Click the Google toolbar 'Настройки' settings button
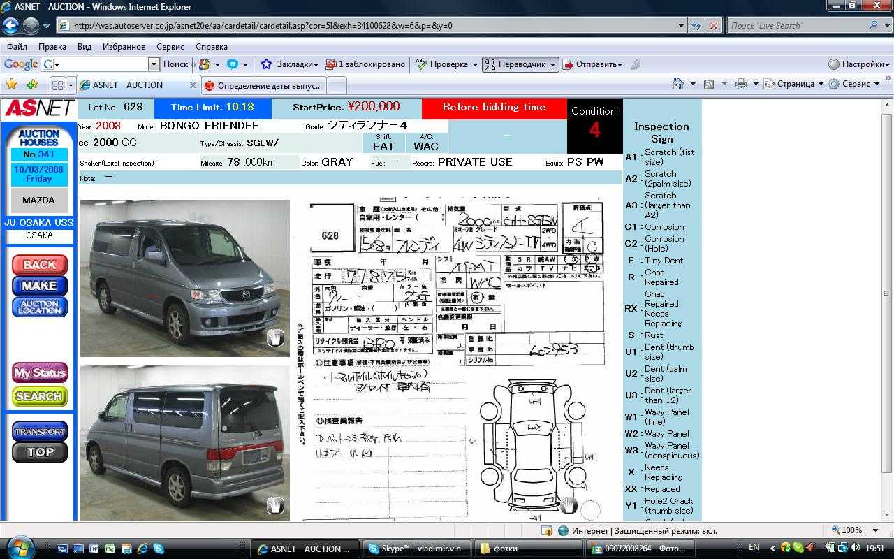This screenshot has width=894, height=559. tap(858, 64)
